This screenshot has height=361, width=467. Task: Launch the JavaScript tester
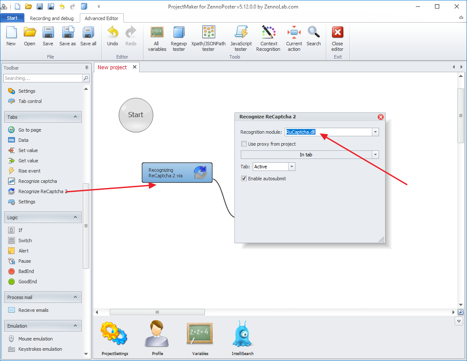pyautogui.click(x=241, y=38)
